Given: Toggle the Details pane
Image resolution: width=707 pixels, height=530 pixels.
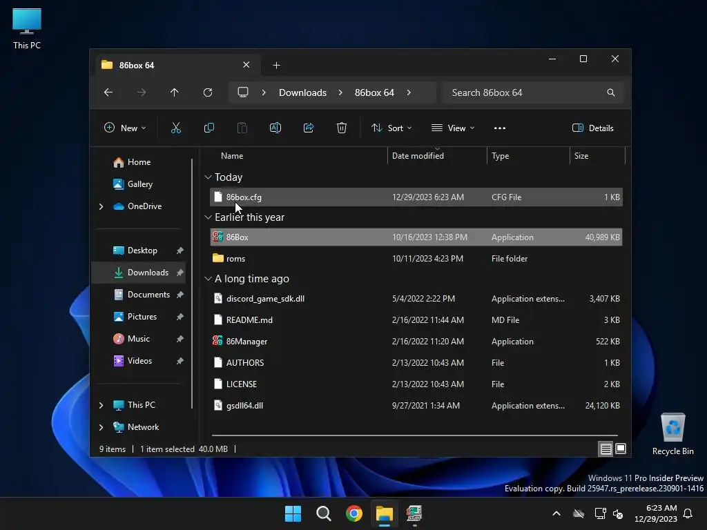Looking at the screenshot, I should pos(593,128).
